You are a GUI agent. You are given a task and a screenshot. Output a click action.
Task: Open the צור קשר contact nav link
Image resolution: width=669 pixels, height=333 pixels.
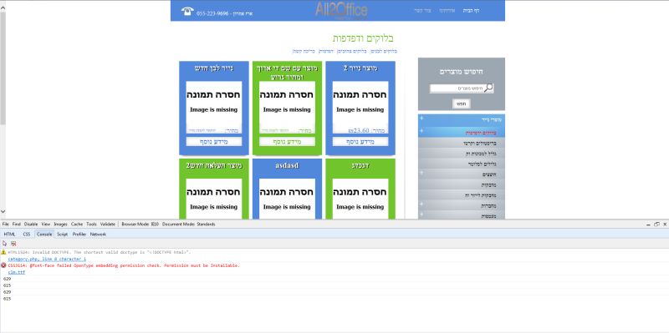pyautogui.click(x=423, y=11)
